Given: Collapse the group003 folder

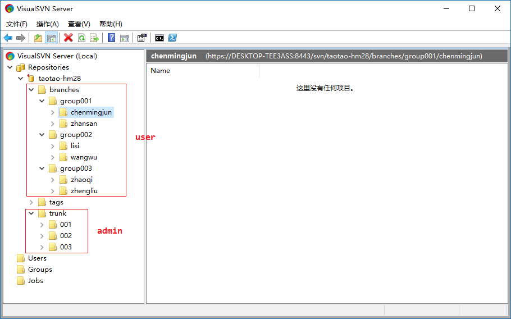Looking at the screenshot, I should click(x=42, y=168).
